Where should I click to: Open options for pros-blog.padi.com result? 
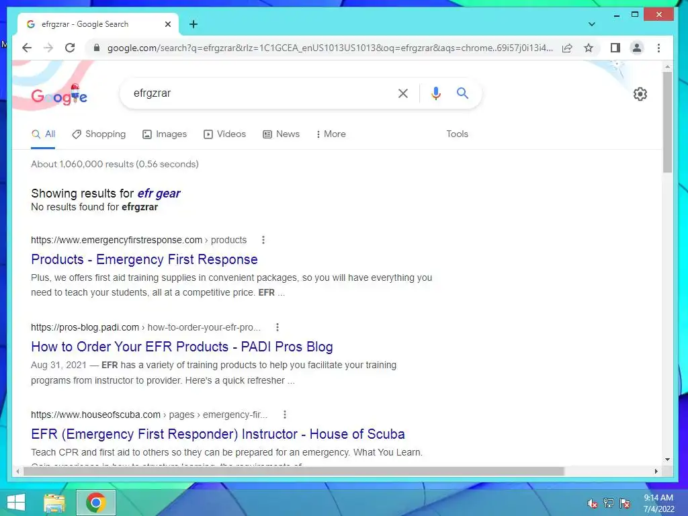[277, 327]
